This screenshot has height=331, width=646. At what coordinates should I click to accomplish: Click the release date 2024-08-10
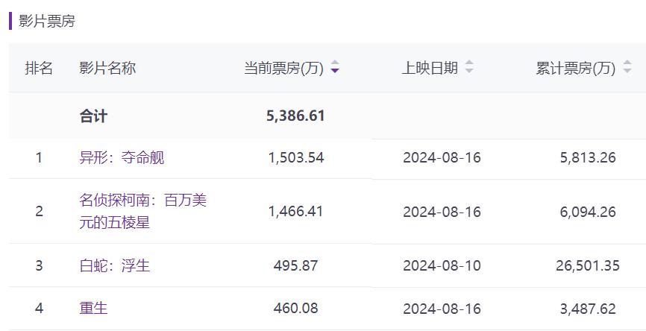coord(442,265)
